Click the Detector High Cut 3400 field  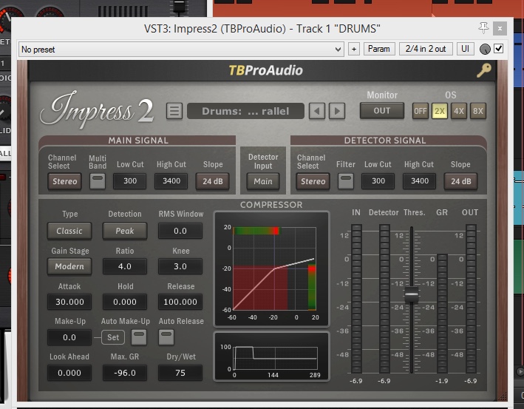419,181
